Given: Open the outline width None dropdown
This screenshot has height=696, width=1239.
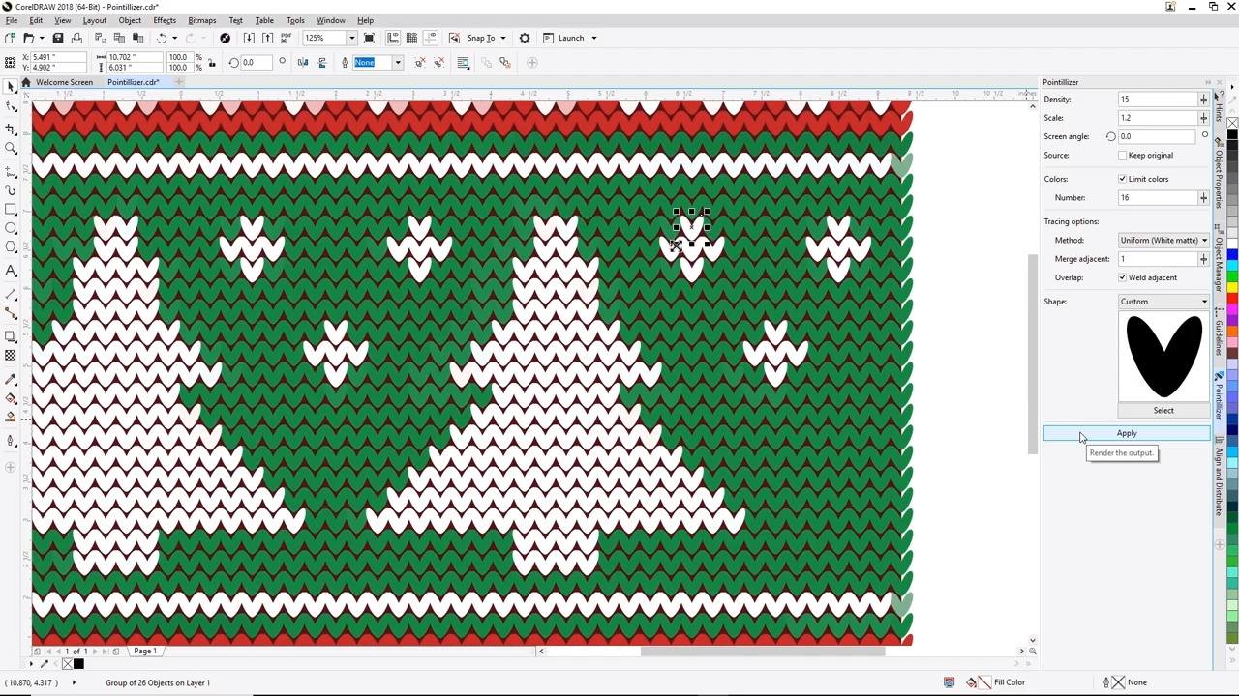Looking at the screenshot, I should click(x=397, y=63).
